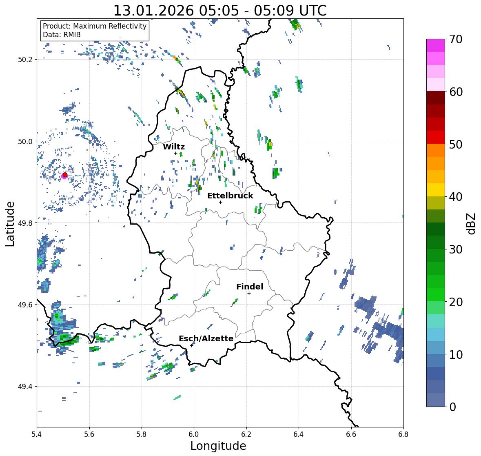Click the Longitude axis label
This screenshot has height=456, width=481.
click(x=218, y=446)
